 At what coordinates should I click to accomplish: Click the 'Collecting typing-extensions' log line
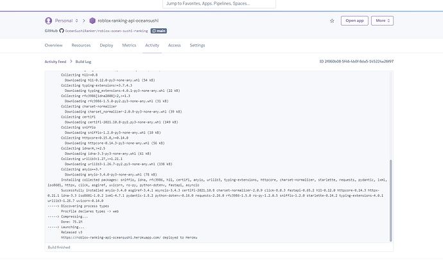(96, 85)
